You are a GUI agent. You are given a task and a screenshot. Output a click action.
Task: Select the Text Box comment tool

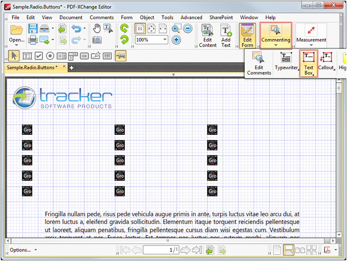pos(309,63)
